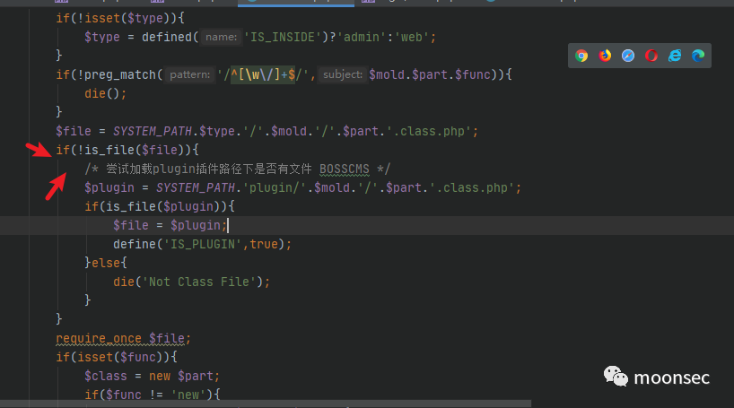Click the 'subject:' parameter hint
Image resolution: width=734 pixels, height=408 pixels.
tap(343, 75)
